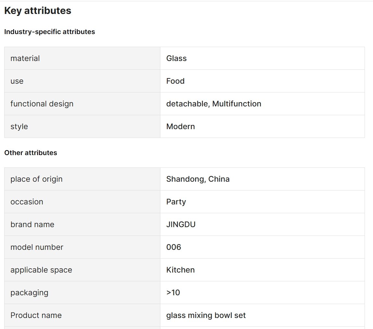Click the model number 006 value

[x=174, y=247]
